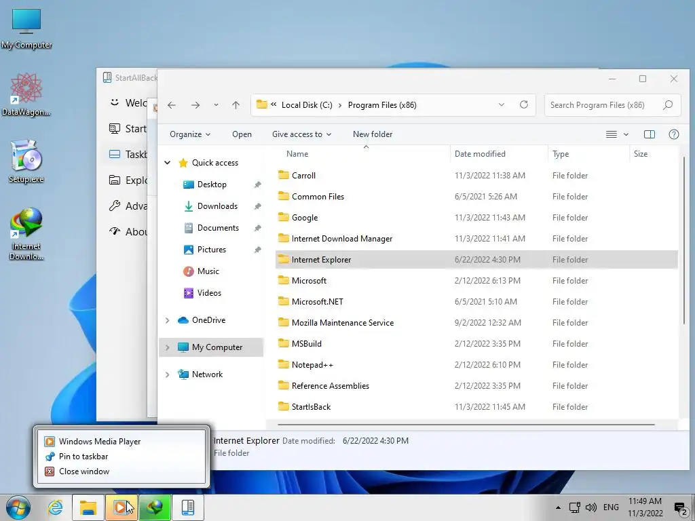Screen dimensions: 695x521
Task: Select the Setup.exe desktop icon
Action: (x=26, y=161)
